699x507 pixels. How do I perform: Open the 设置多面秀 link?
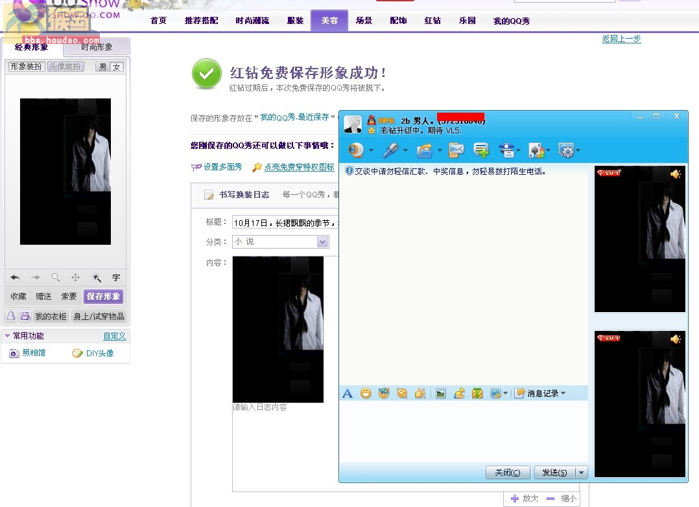click(x=222, y=167)
